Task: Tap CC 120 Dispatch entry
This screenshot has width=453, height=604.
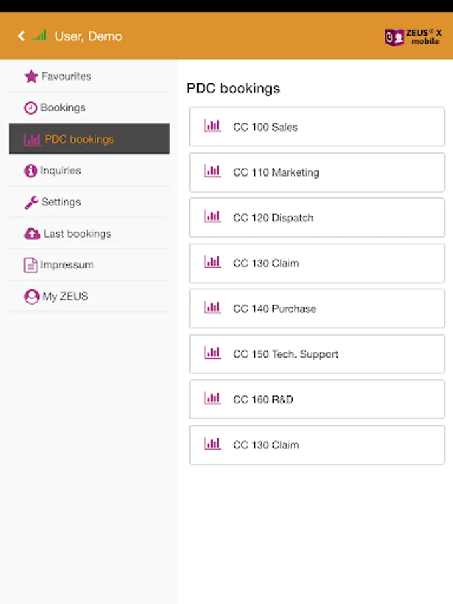Action: point(317,218)
